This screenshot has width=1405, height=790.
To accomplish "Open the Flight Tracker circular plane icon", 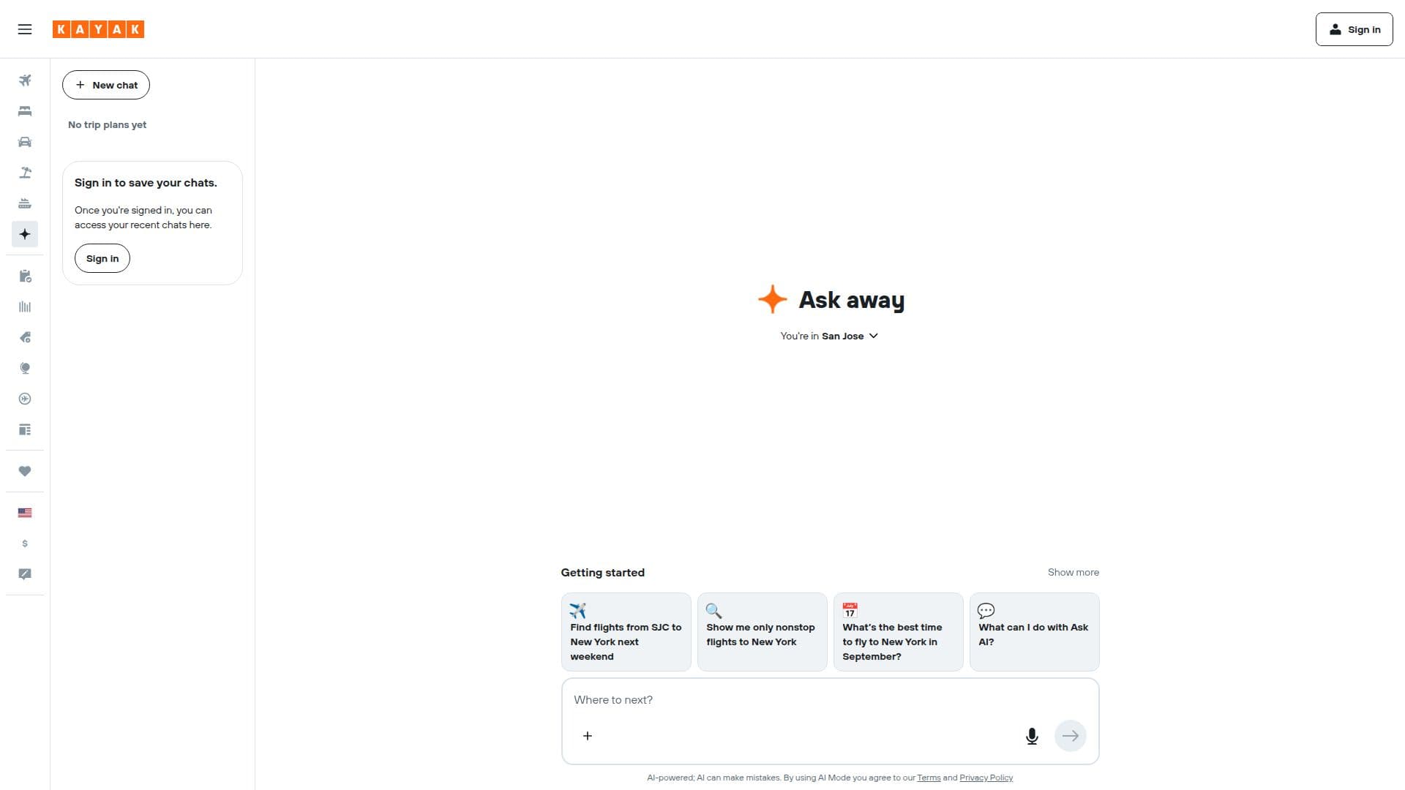I will tap(25, 399).
